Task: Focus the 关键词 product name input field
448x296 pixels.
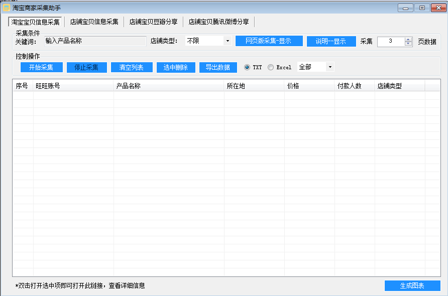Action: (95, 41)
